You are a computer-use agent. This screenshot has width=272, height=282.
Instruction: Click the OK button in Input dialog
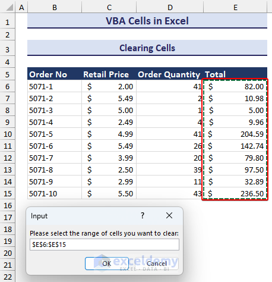click(107, 264)
